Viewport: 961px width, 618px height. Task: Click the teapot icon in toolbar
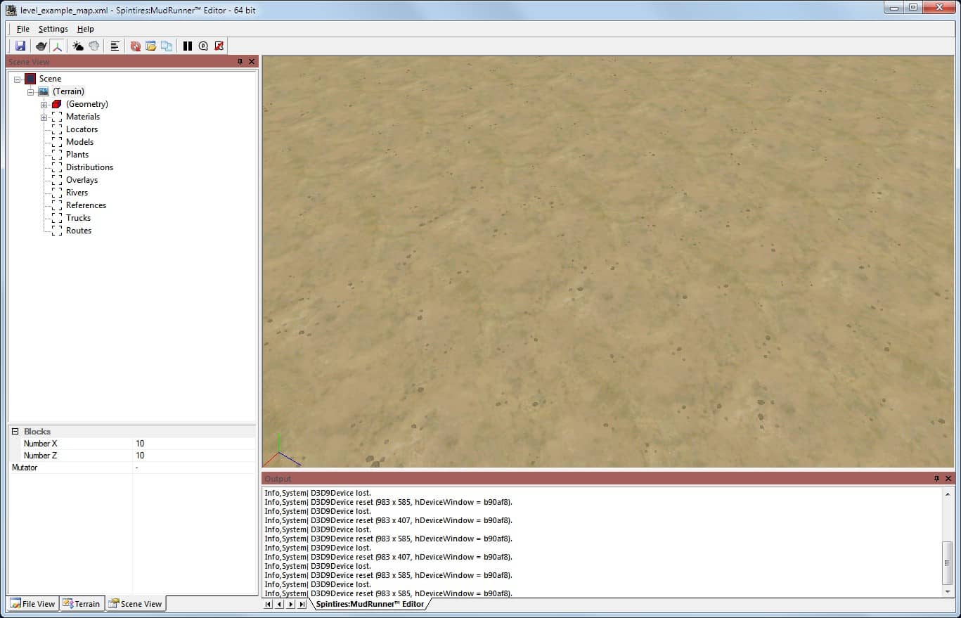(41, 46)
